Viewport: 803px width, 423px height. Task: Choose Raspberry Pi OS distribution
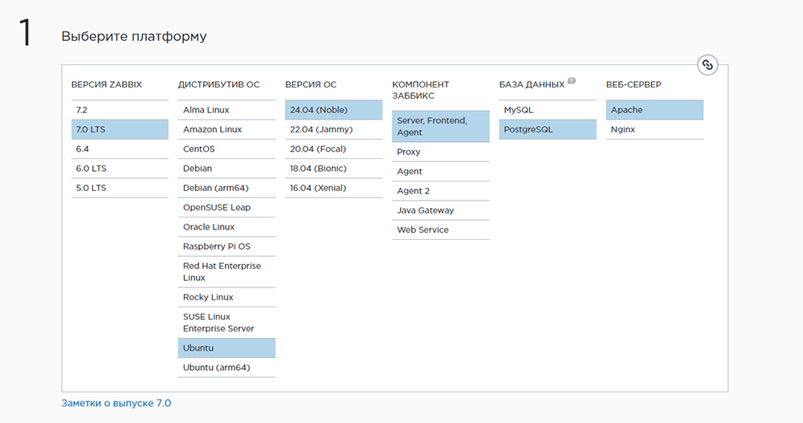(x=226, y=246)
